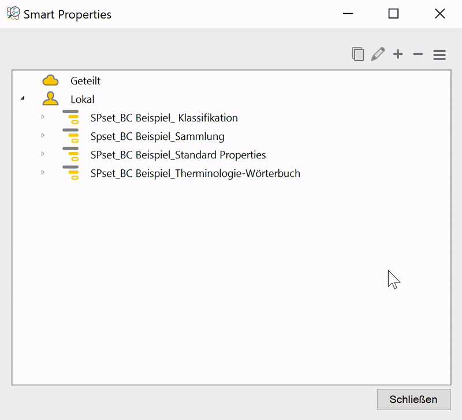The height and width of the screenshot is (420, 462).
Task: Click the minus remove icon
Action: pos(418,54)
